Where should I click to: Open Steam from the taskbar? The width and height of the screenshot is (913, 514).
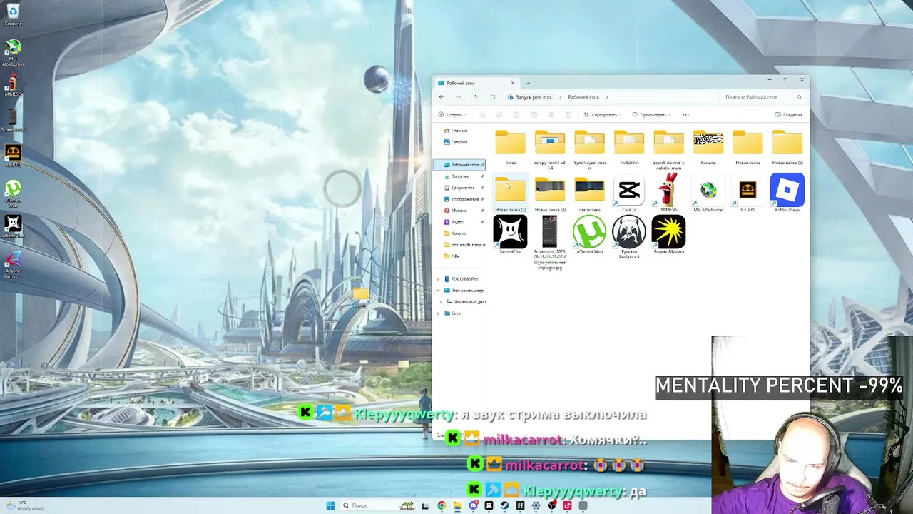point(504,505)
